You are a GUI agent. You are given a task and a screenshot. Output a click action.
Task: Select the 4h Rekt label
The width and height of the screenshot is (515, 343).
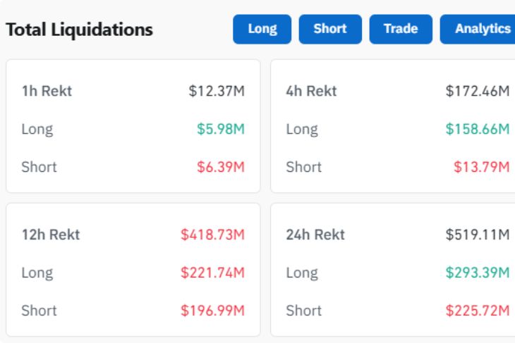(311, 91)
